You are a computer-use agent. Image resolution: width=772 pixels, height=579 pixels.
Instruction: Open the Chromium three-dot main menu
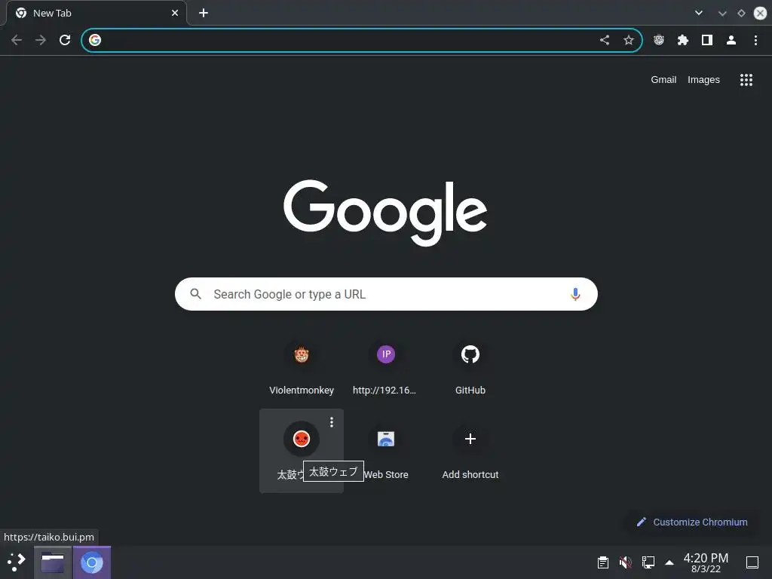(x=755, y=40)
